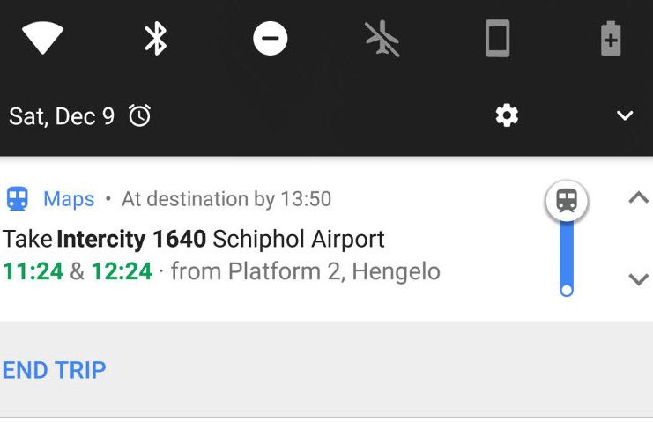Tap the portrait rotation icon
This screenshot has height=422, width=653.
(497, 39)
